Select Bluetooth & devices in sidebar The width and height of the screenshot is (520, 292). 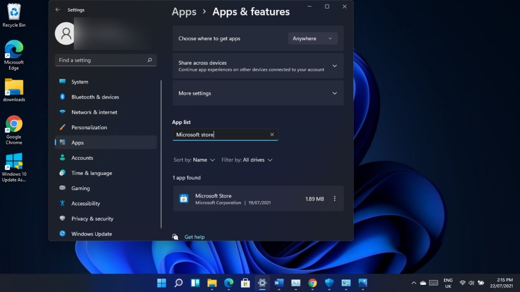[95, 97]
